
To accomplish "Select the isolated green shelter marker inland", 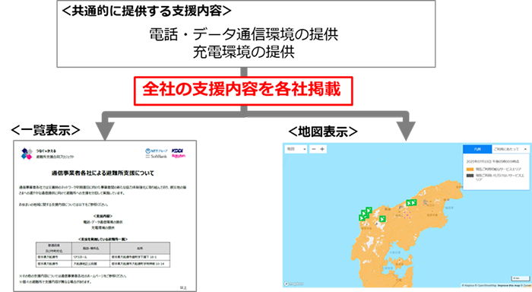I will (x=382, y=219).
